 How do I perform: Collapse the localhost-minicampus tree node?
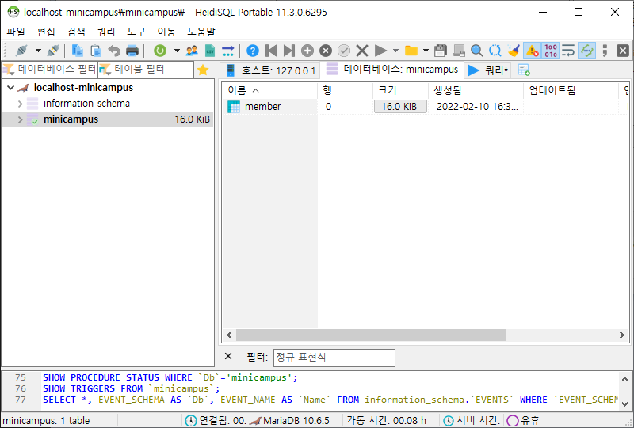point(11,88)
